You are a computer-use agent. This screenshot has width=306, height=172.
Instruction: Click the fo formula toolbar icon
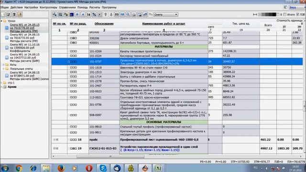117,14
